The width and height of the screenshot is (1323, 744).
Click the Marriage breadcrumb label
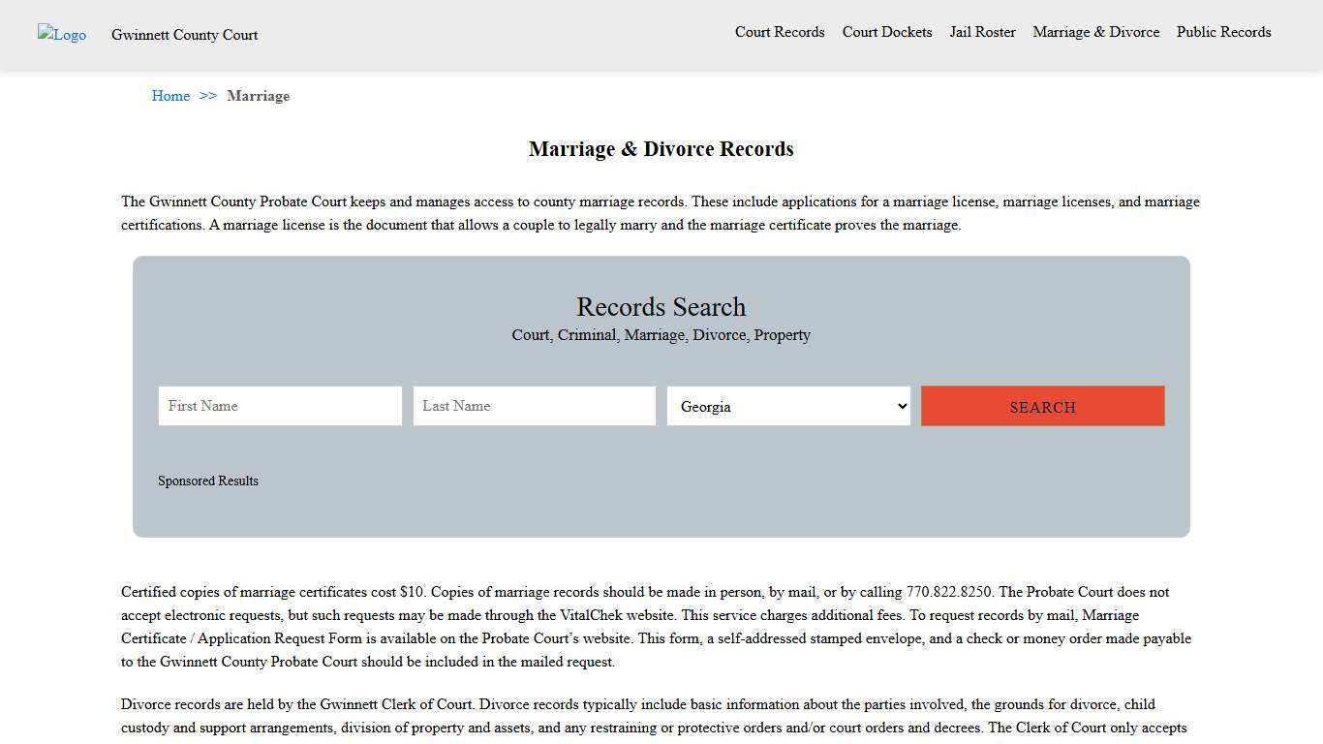click(x=259, y=96)
